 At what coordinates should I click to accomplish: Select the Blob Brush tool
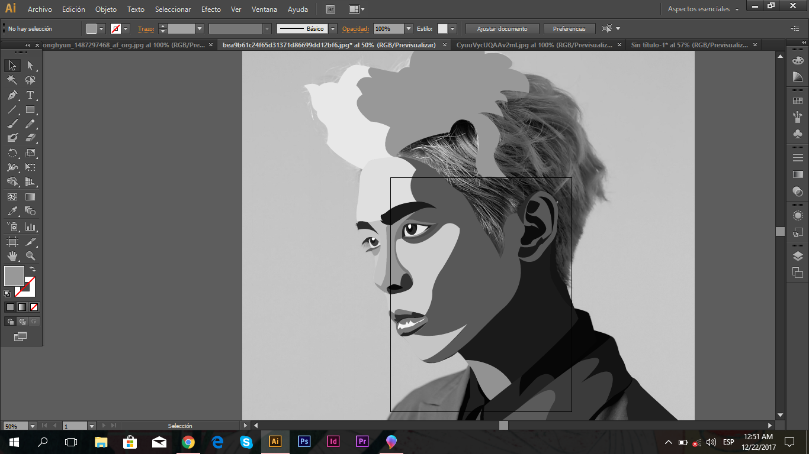click(12, 138)
